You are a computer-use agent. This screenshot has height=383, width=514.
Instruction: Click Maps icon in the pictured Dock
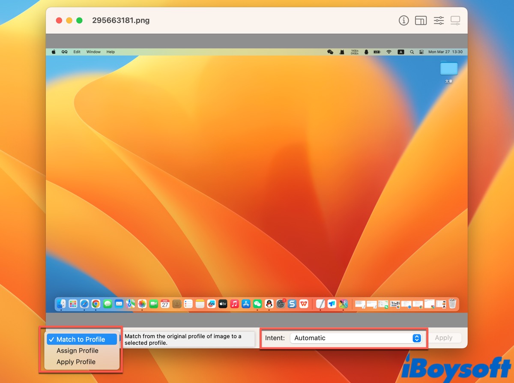pos(131,304)
